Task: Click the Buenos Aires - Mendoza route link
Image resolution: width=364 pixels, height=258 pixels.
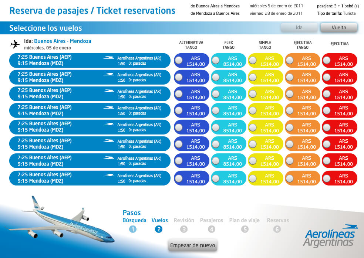Action: pyautogui.click(x=63, y=41)
